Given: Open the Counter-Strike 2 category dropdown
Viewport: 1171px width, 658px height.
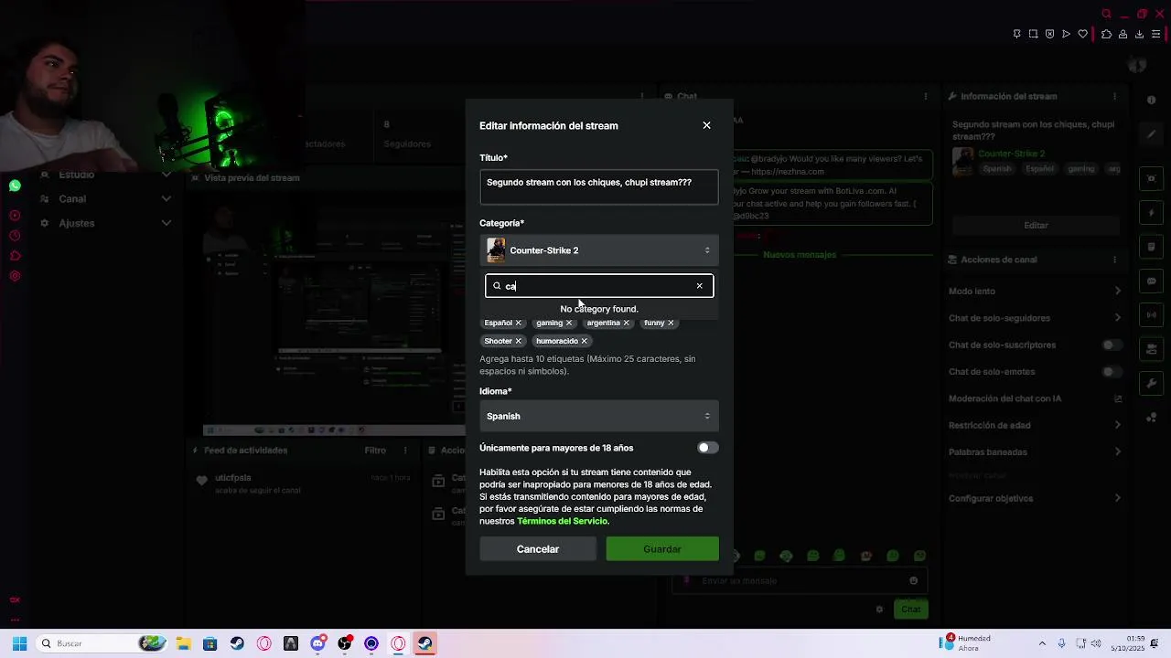Looking at the screenshot, I should 599,250.
